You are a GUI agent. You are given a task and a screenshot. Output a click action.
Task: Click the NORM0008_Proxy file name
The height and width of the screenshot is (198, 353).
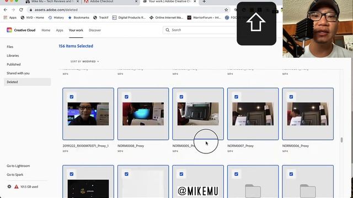131,146
